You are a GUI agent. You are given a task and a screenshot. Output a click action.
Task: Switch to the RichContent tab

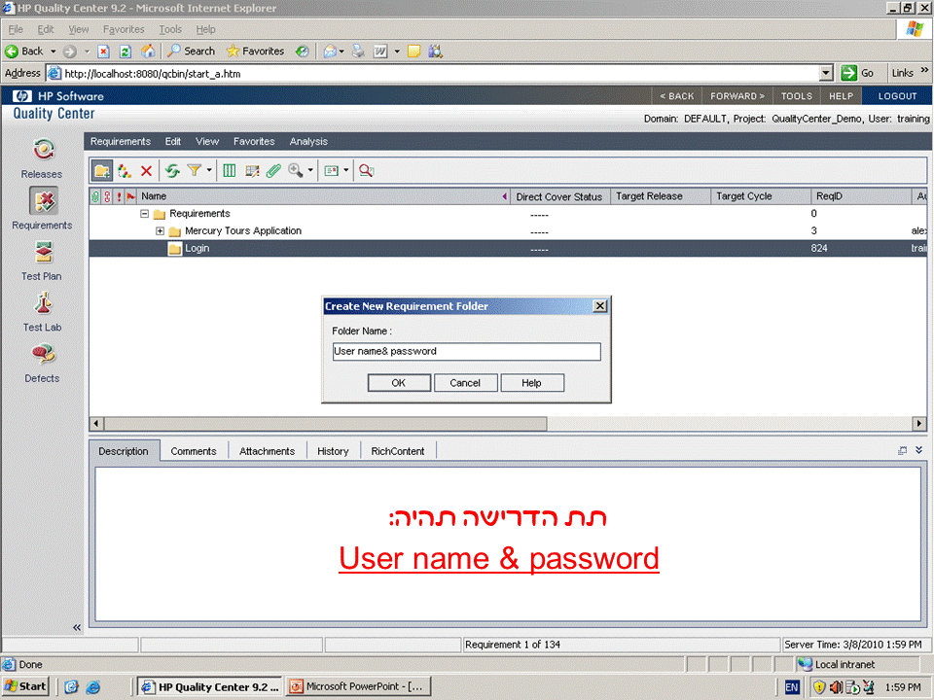pos(397,451)
